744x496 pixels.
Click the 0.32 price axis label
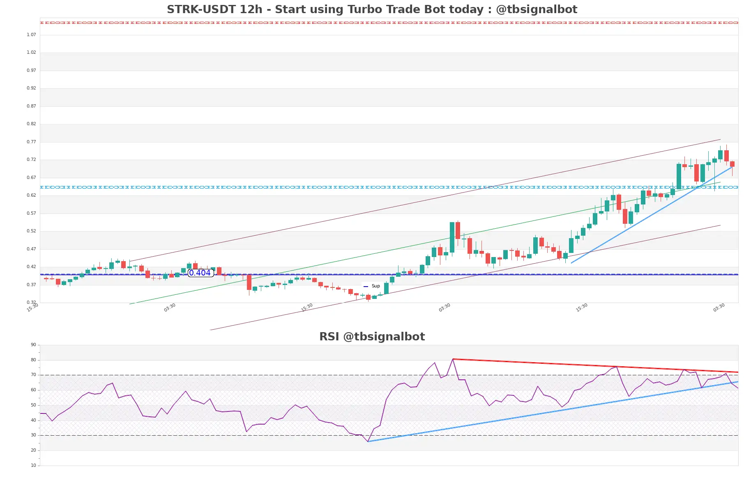[x=31, y=303]
